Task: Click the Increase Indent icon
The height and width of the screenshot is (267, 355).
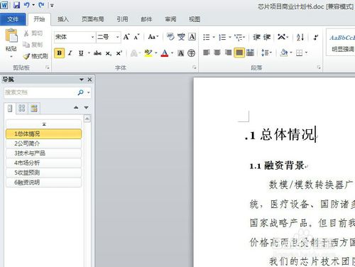Action: coord(267,37)
